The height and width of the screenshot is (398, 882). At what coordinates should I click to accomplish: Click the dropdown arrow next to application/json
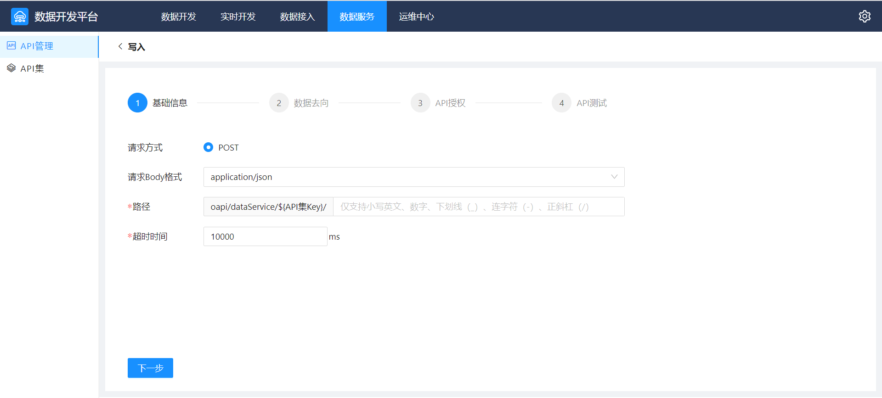(x=614, y=177)
